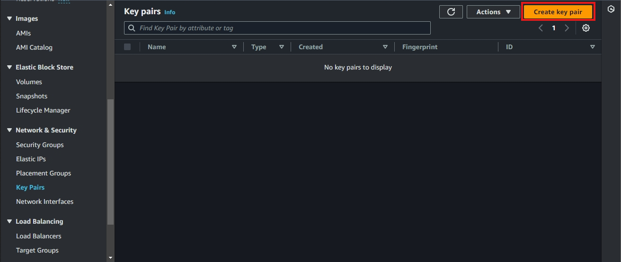Open the table preferences gear icon
Image resolution: width=621 pixels, height=262 pixels.
[x=586, y=28]
